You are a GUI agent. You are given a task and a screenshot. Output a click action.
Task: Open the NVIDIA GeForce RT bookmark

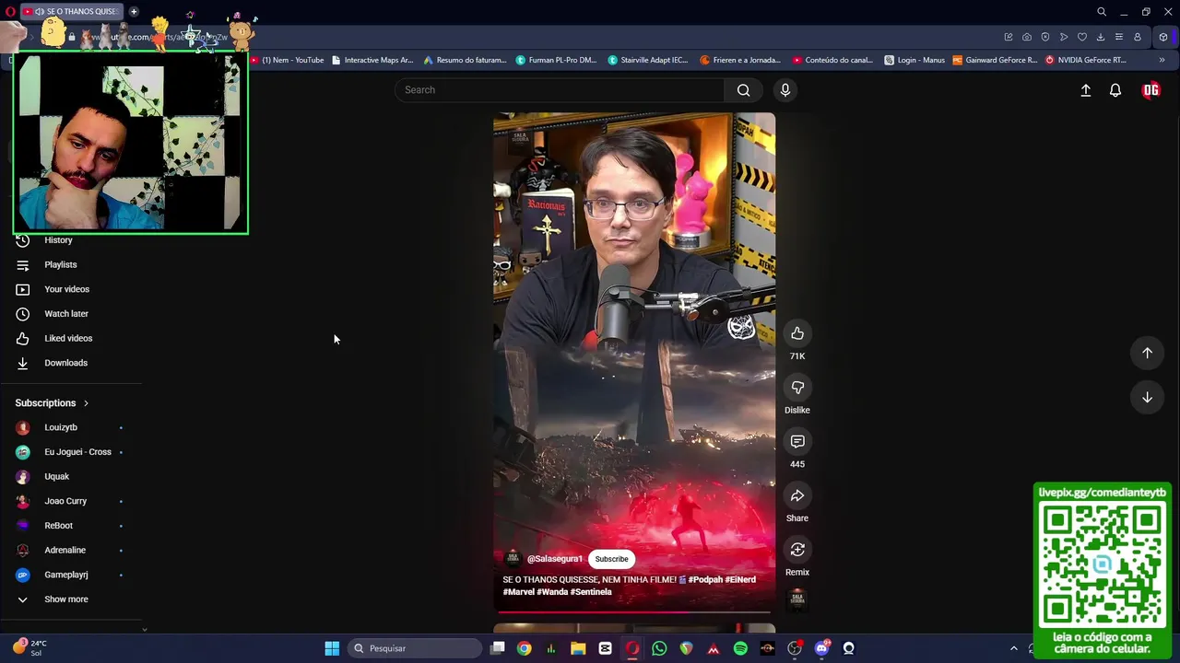point(1086,60)
